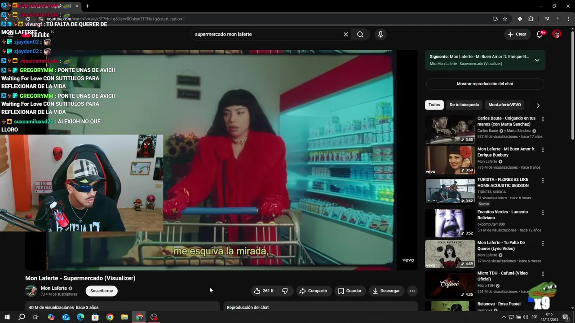Viewport: 575px width, 323px height.
Task: Click Mostrar reproducción del chat
Action: point(485,84)
